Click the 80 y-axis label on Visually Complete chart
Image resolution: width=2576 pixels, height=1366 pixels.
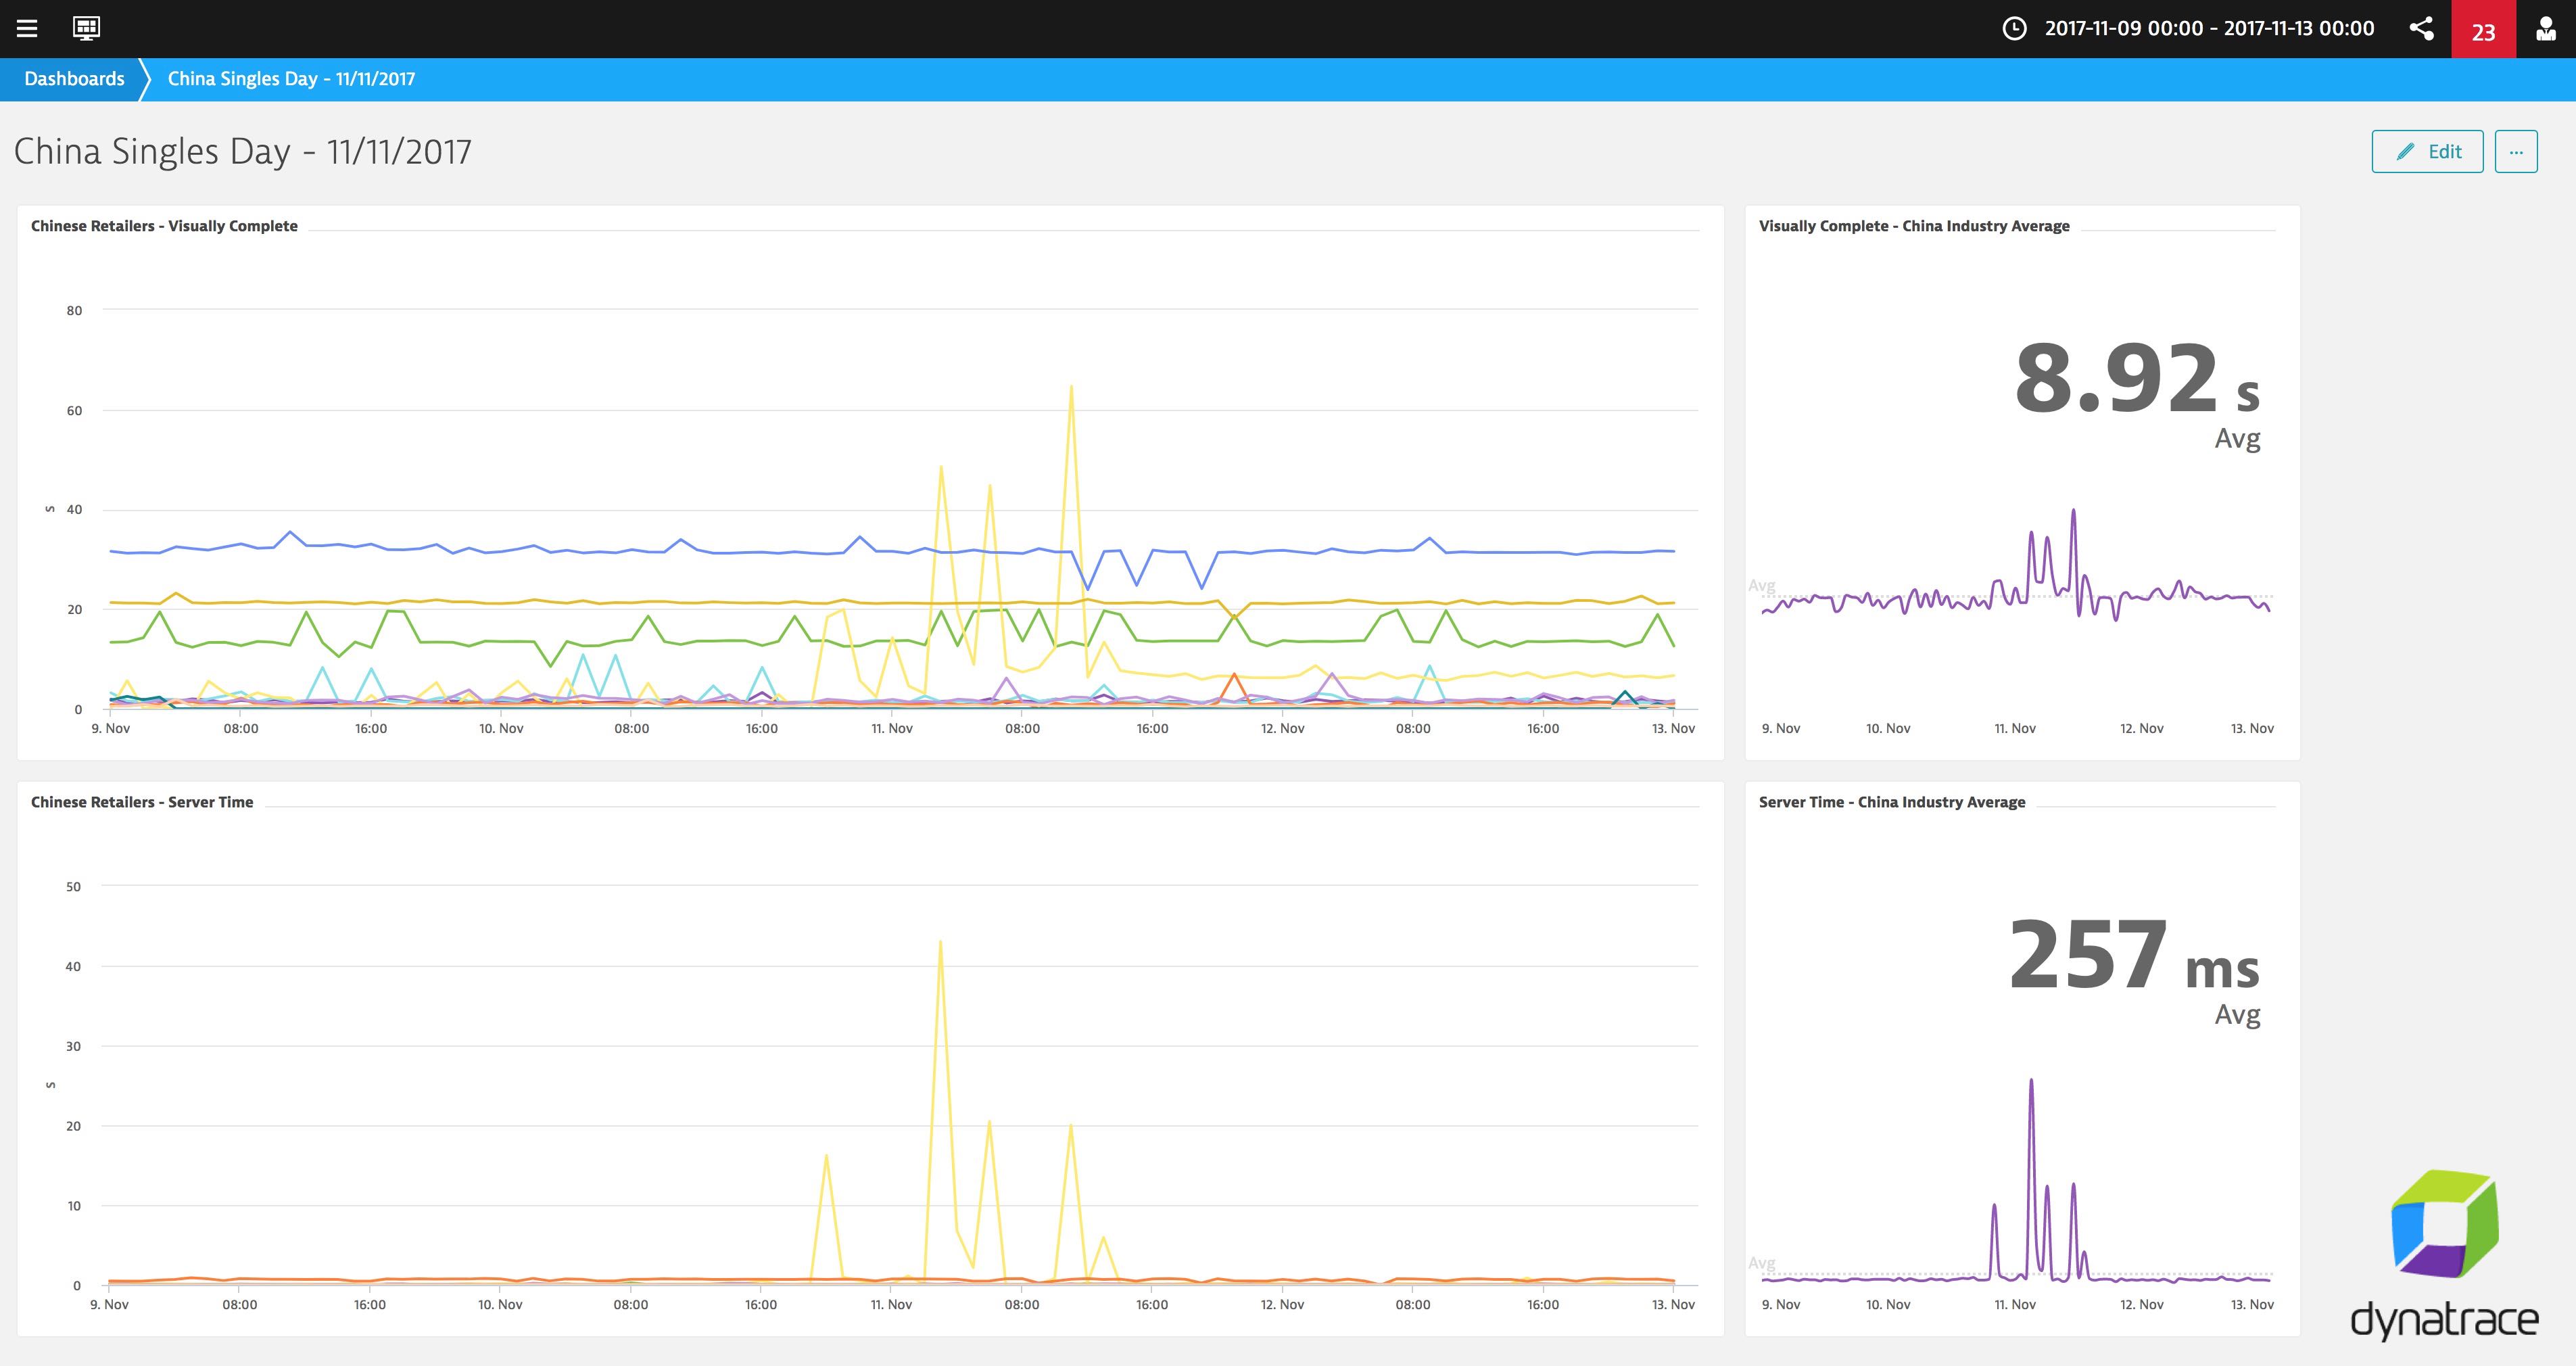pyautogui.click(x=74, y=310)
